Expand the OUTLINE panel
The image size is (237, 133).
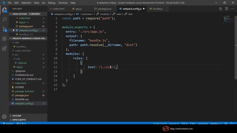(x=28, y=116)
